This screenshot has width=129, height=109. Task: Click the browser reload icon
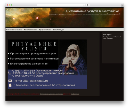click(84, 5)
